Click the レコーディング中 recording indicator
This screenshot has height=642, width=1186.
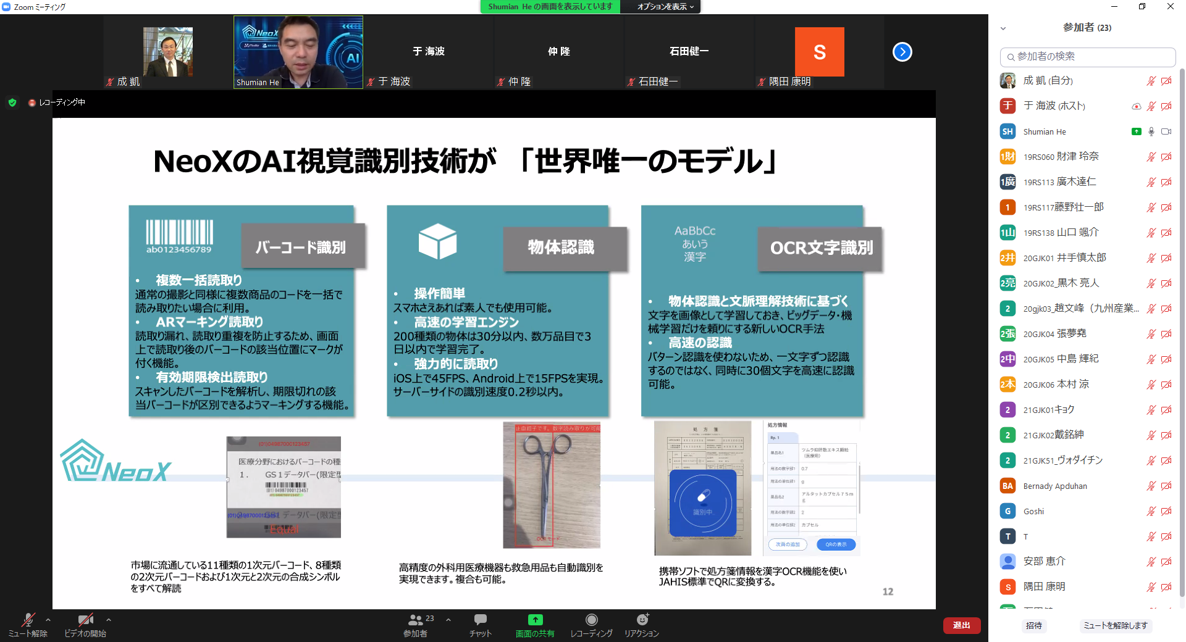[57, 102]
